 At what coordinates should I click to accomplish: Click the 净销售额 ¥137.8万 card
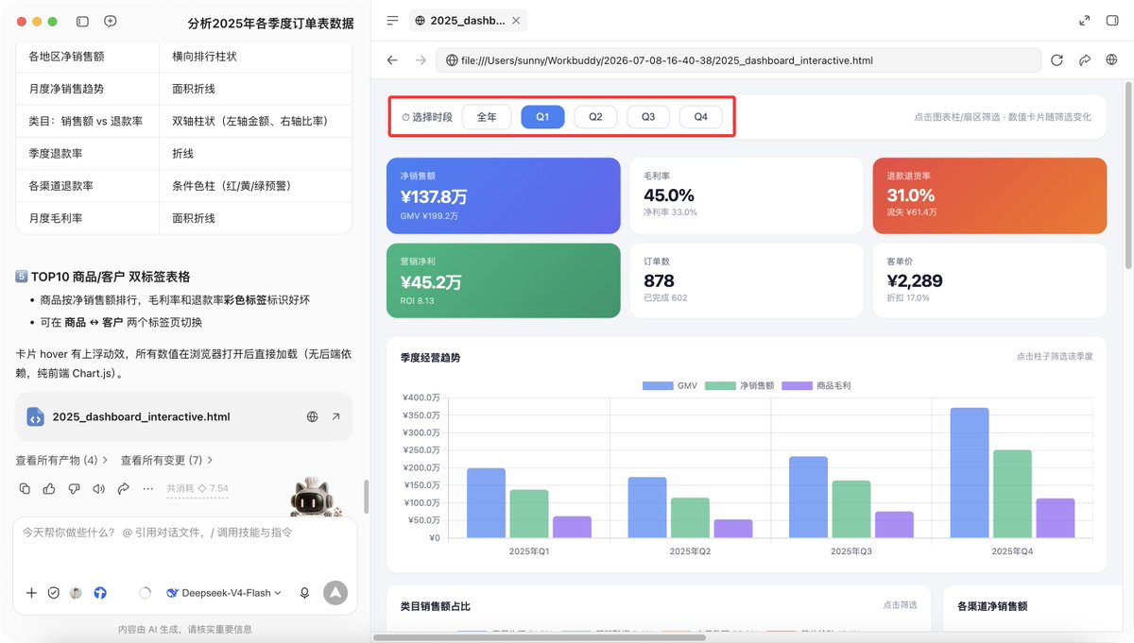point(503,195)
